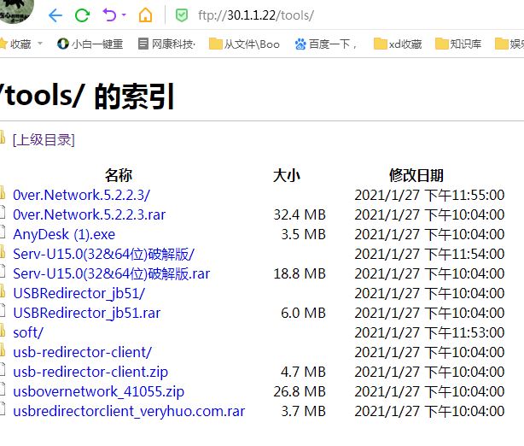Go to [上级目录] parent directory
The width and height of the screenshot is (524, 446).
click(44, 140)
